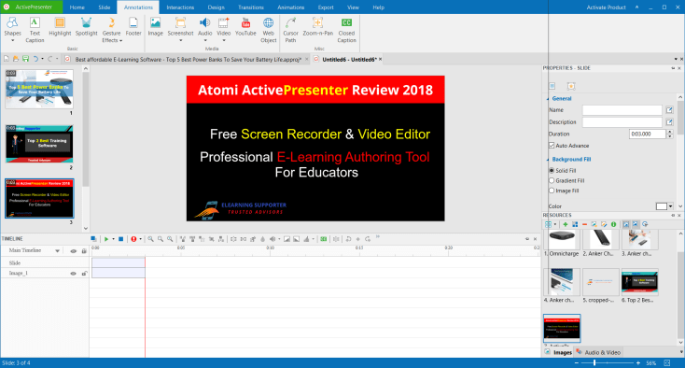Insert a Video from the ribbon
The image size is (685, 368).
(x=224, y=29)
